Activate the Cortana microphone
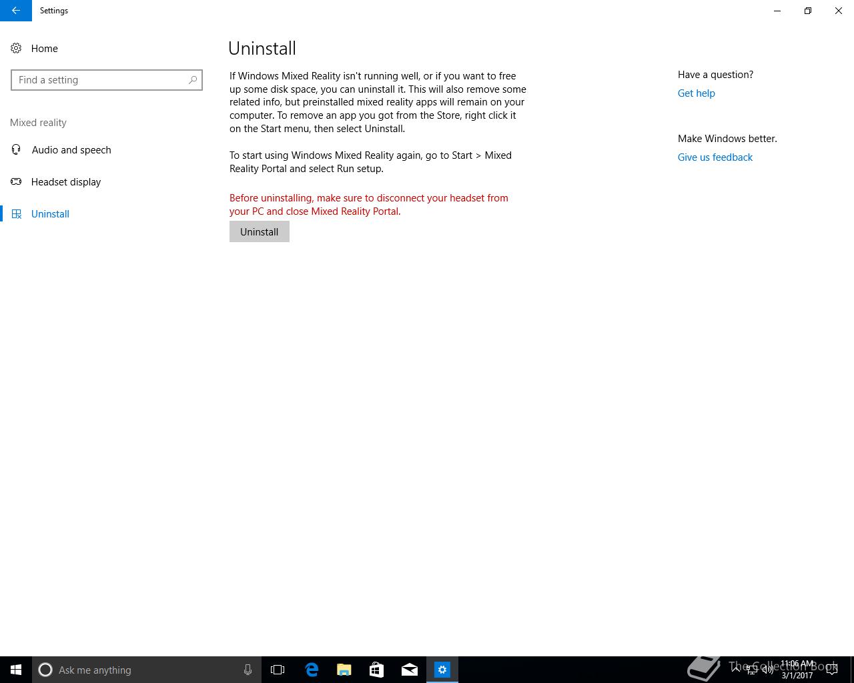 tap(248, 670)
